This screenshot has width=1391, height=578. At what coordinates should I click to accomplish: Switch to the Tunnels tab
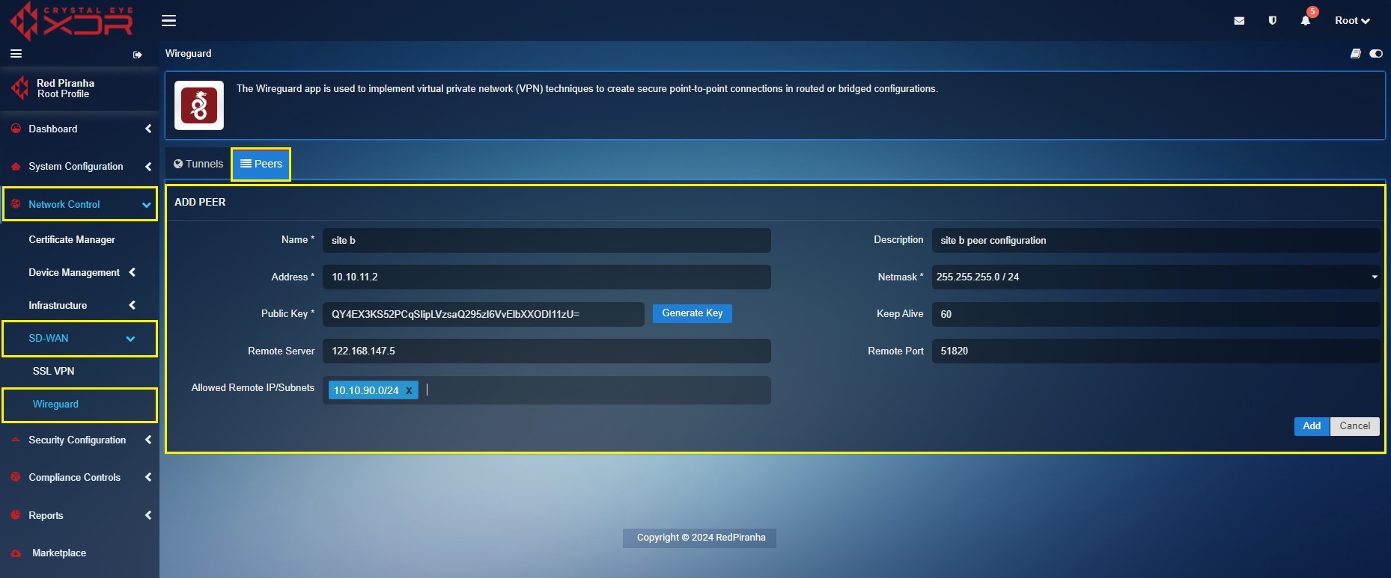(x=198, y=164)
